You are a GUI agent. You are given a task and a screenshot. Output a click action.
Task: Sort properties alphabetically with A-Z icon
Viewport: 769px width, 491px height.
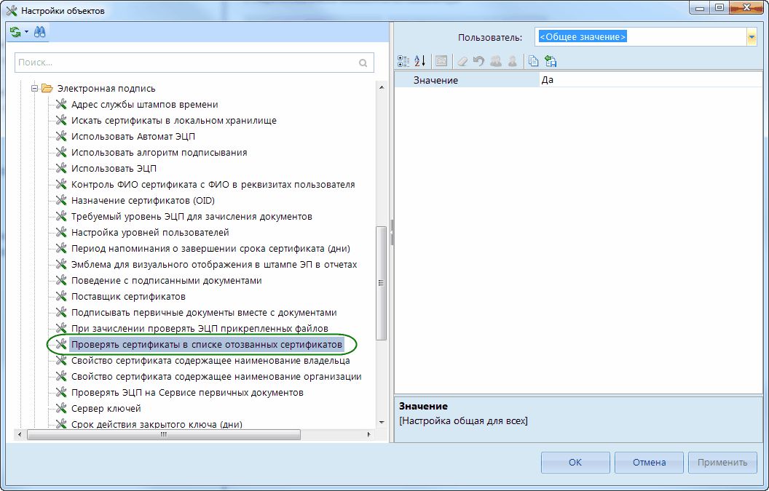tap(420, 61)
